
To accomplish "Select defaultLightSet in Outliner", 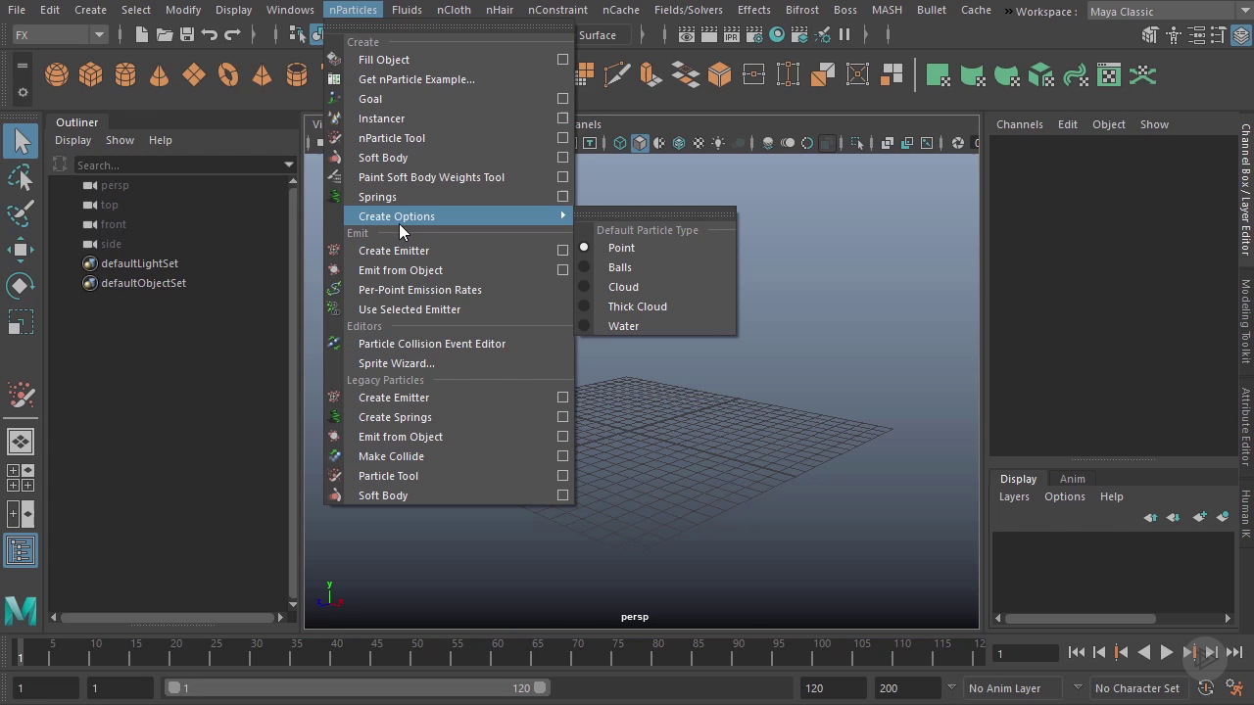I will 139,263.
